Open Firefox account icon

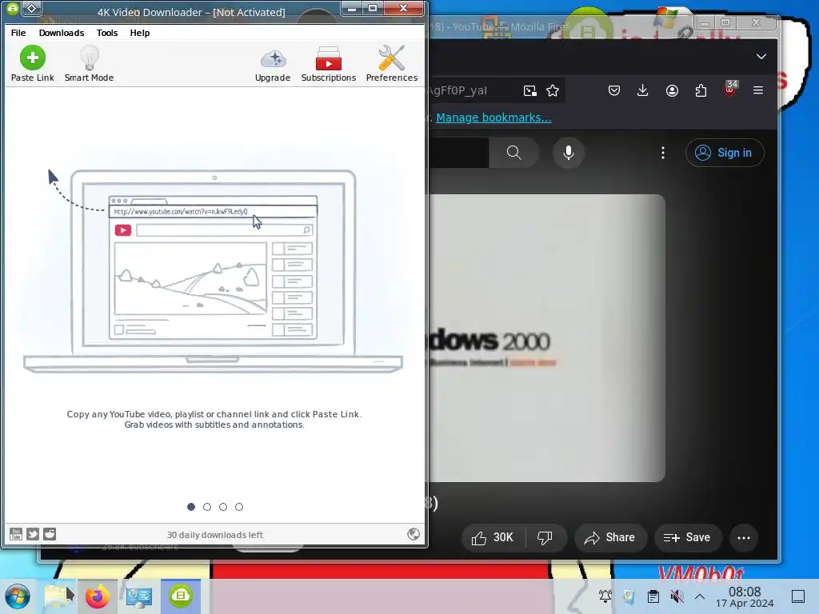click(x=672, y=90)
